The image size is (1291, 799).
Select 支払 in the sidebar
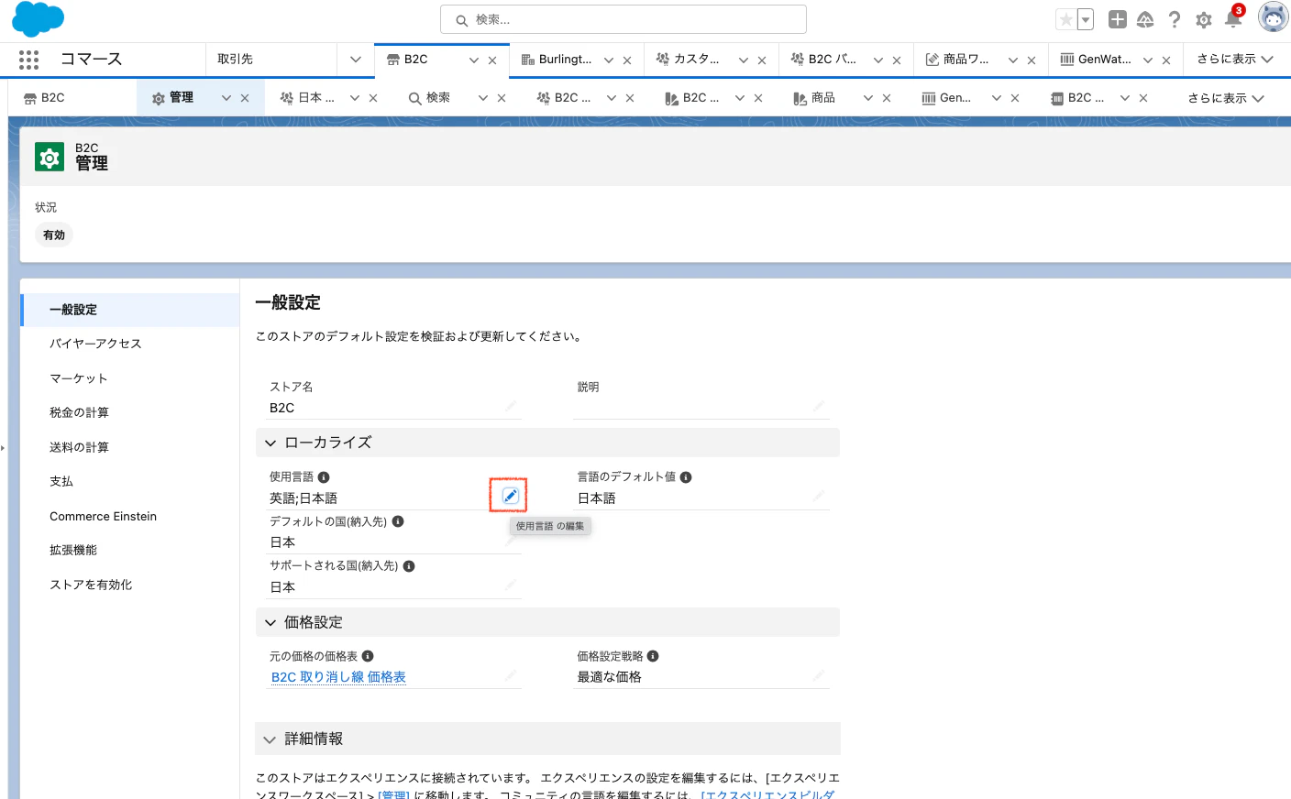[x=130, y=481]
